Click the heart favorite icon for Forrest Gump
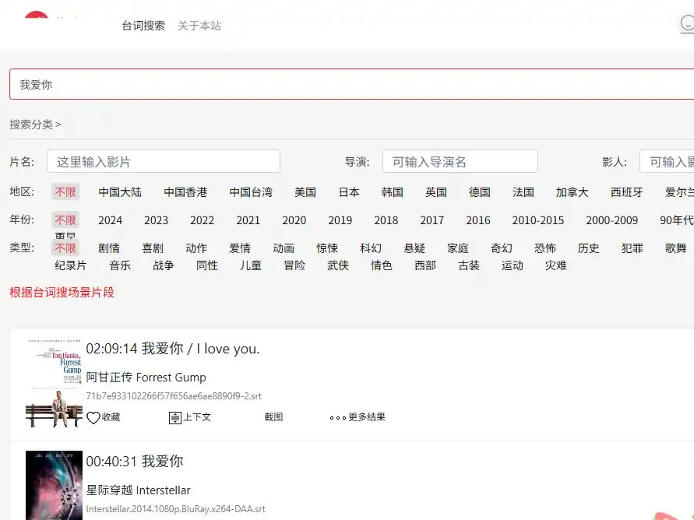 click(93, 417)
